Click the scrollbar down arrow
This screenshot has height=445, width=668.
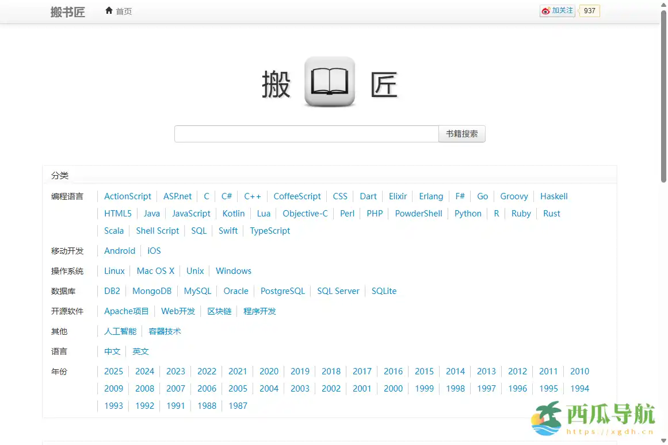point(663,441)
